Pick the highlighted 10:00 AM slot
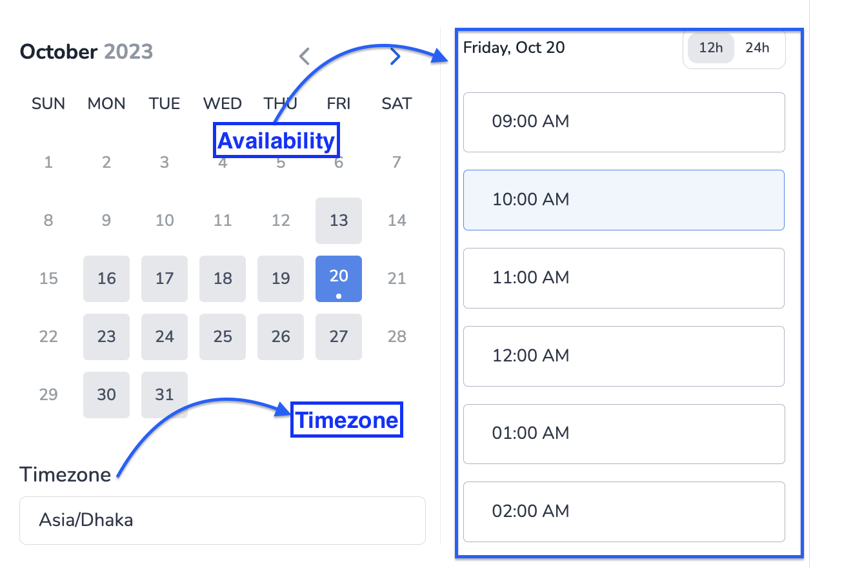The height and width of the screenshot is (568, 853). pyautogui.click(x=623, y=200)
